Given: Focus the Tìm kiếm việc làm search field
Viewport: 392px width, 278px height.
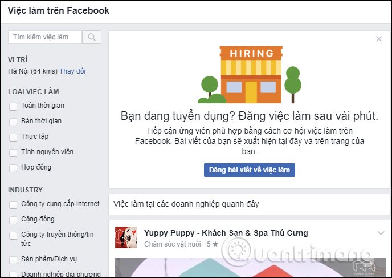Looking at the screenshot, I should (45, 37).
